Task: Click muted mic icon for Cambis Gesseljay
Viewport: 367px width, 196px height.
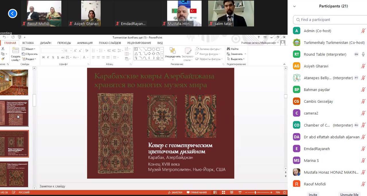Action: (x=363, y=101)
